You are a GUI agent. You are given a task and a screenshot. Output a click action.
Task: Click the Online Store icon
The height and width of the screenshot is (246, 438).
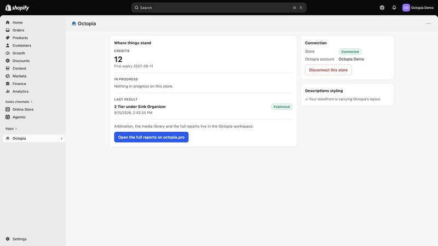(x=8, y=109)
